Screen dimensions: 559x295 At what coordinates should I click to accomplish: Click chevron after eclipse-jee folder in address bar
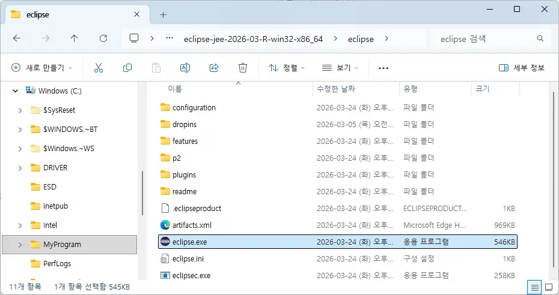335,38
